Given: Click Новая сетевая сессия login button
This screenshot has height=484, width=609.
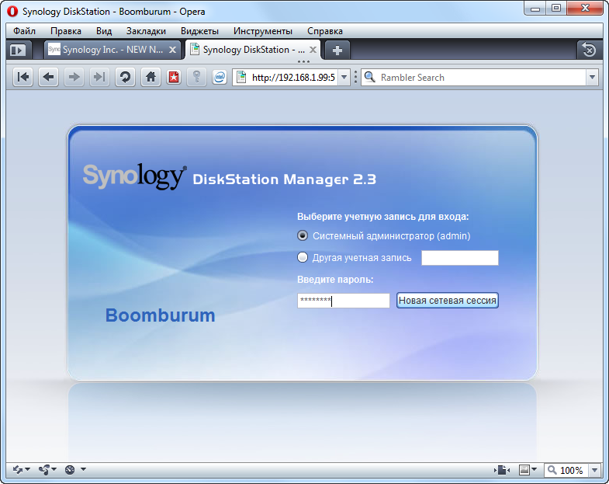Looking at the screenshot, I should coord(447,301).
